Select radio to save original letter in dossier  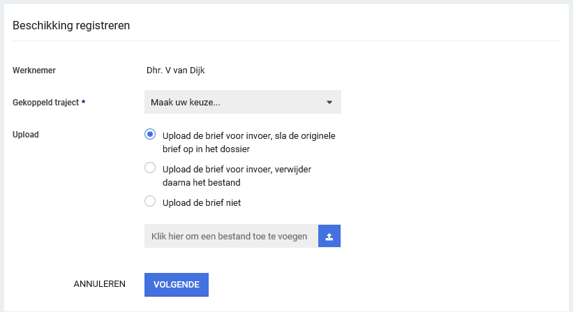click(149, 134)
